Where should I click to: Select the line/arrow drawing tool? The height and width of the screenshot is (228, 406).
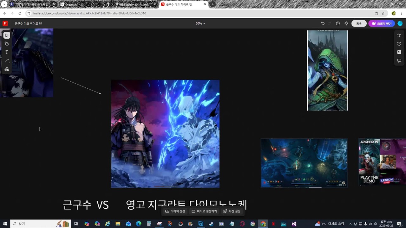coord(7,61)
